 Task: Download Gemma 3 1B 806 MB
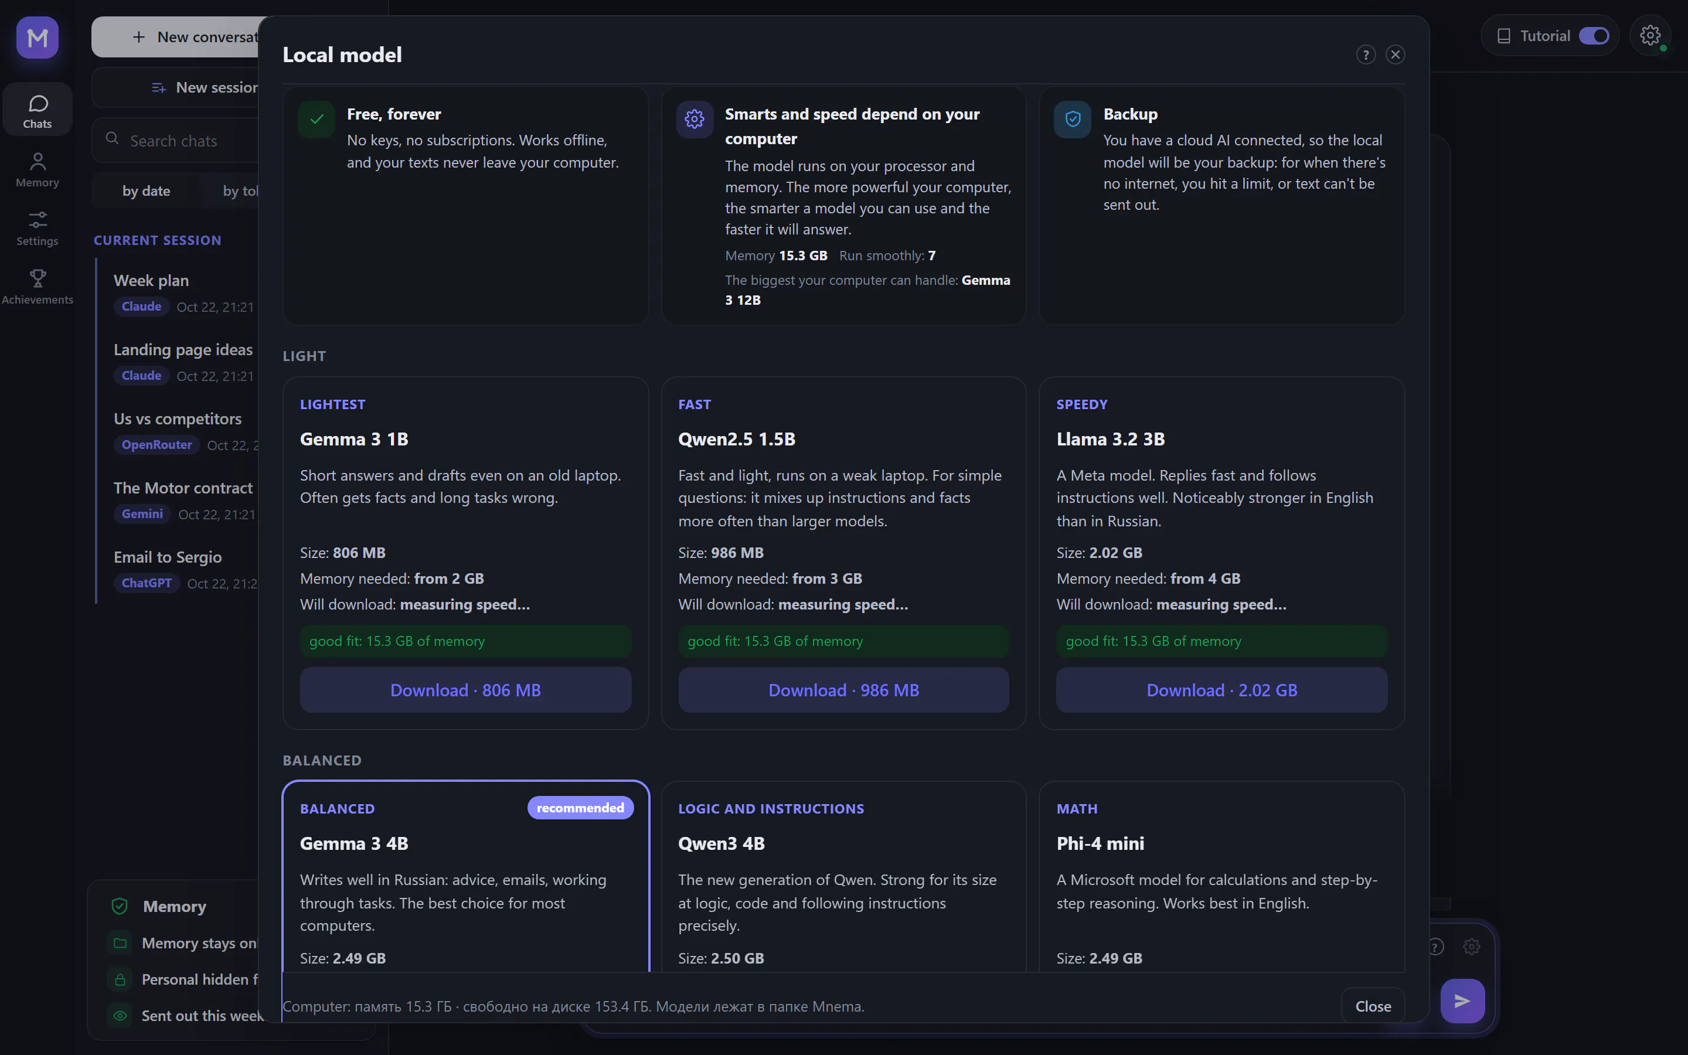(465, 690)
